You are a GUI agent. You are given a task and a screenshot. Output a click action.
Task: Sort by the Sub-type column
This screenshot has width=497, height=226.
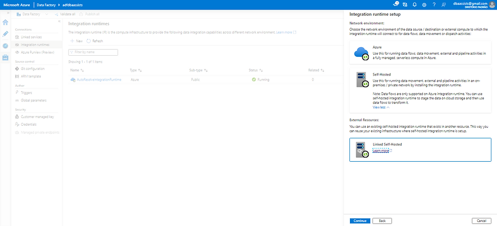[198, 70]
